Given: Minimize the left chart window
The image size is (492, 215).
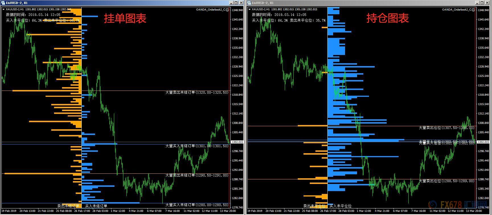Looking at the screenshot, I should pos(231,3).
